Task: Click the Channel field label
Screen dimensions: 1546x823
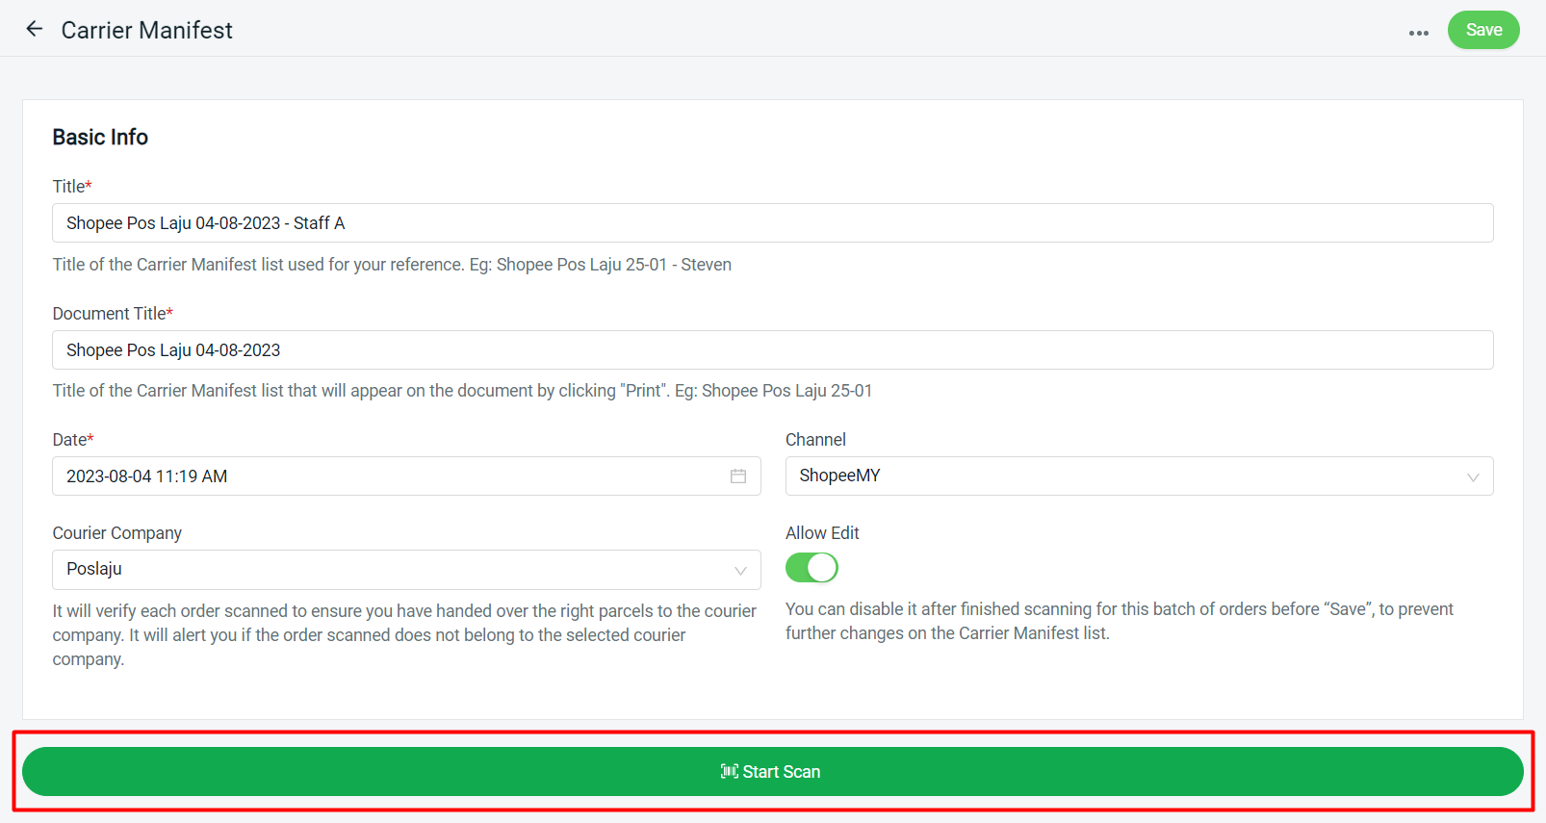Action: click(x=815, y=440)
